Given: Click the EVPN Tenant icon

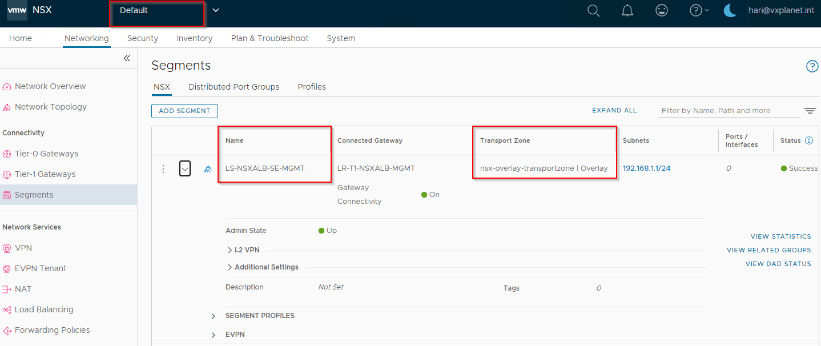Looking at the screenshot, I should (7, 269).
